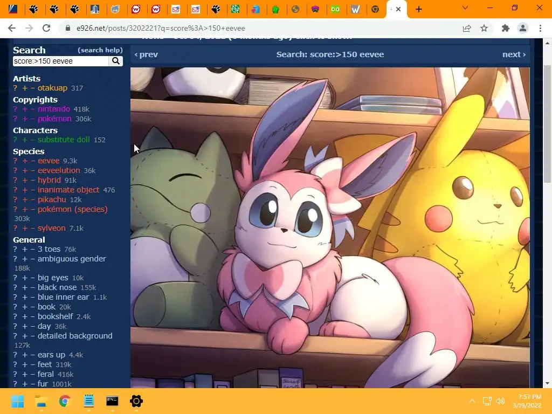The height and width of the screenshot is (414, 552).
Task: Open the volume icon in system tray
Action: 500,401
